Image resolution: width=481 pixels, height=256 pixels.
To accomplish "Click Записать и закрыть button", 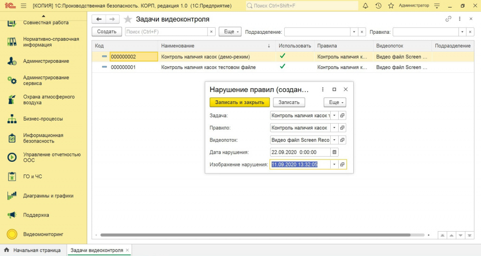I will click(240, 102).
